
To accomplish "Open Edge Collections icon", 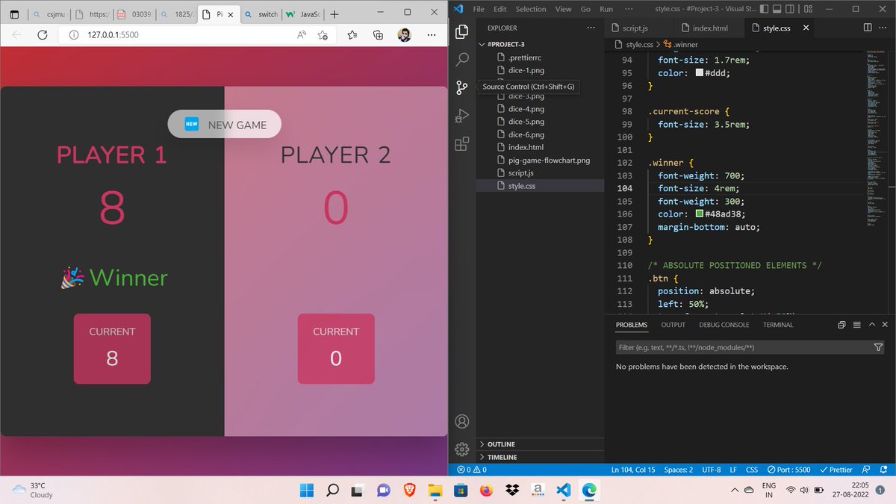I will [379, 34].
